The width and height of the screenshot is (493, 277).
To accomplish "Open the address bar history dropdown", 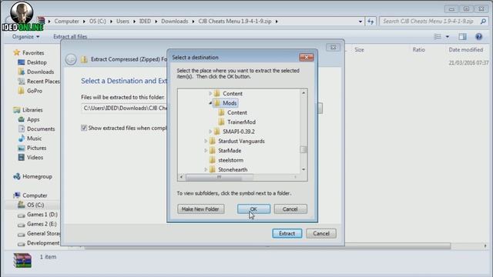I will click(361, 22).
